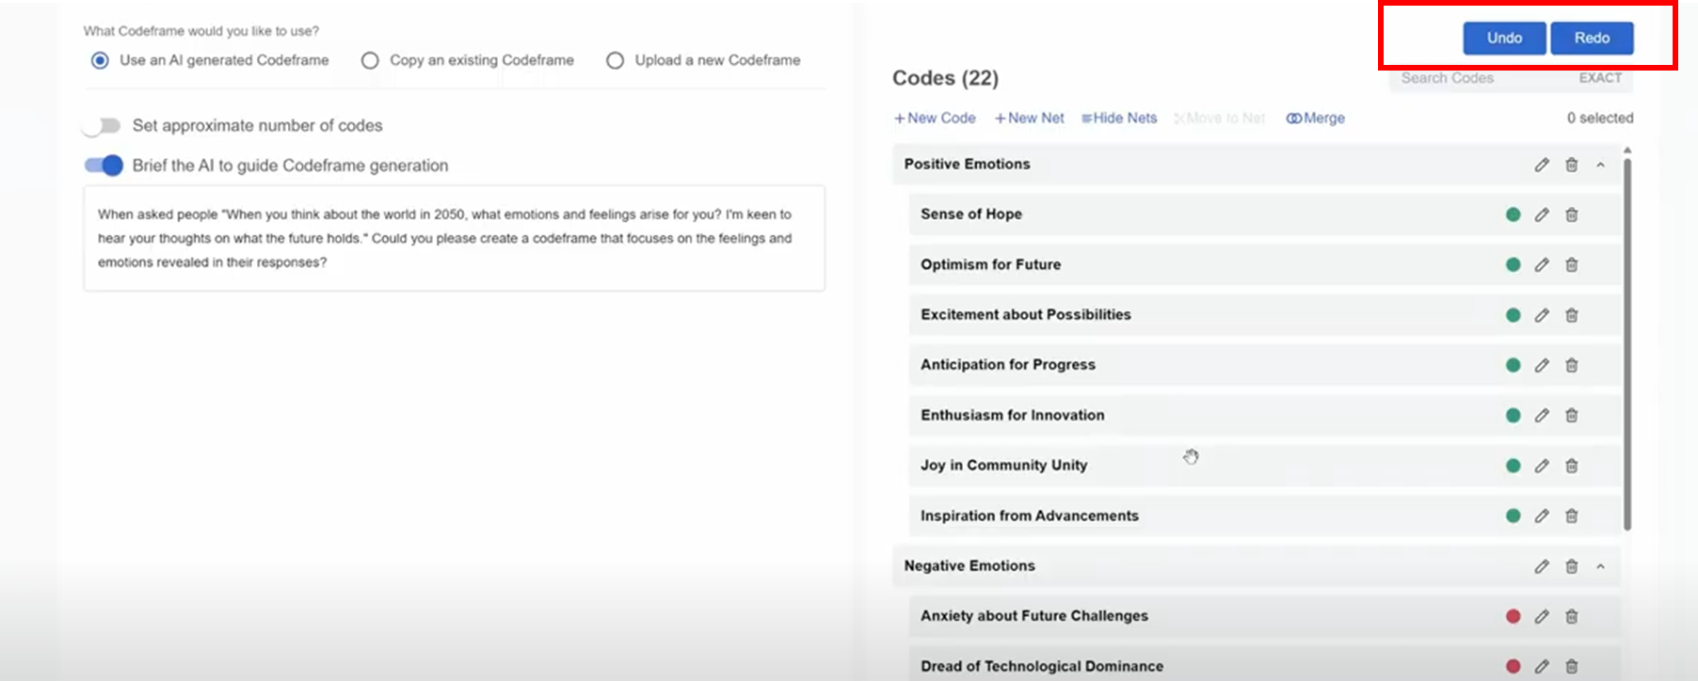Collapse the Positive Emotions net
This screenshot has height=681, width=1698.
(1600, 165)
